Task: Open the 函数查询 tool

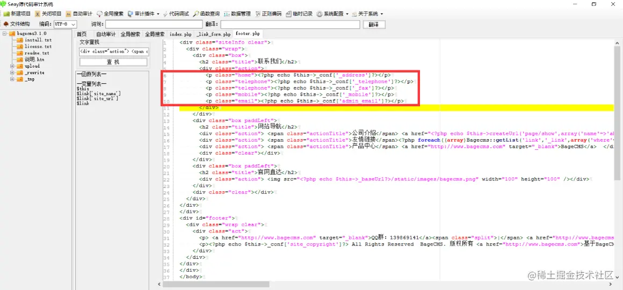Action: (x=206, y=13)
